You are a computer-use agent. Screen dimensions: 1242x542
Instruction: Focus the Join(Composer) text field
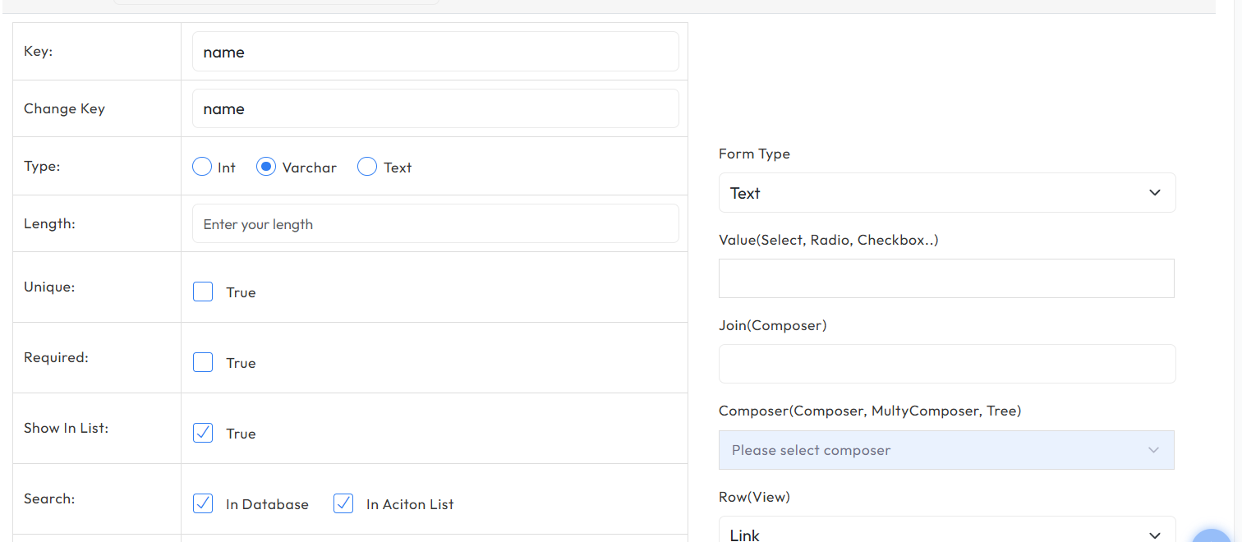tap(946, 364)
